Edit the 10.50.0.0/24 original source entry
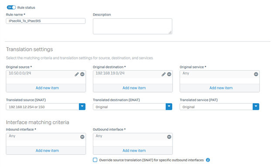The height and width of the screenshot is (167, 279). click(x=77, y=74)
